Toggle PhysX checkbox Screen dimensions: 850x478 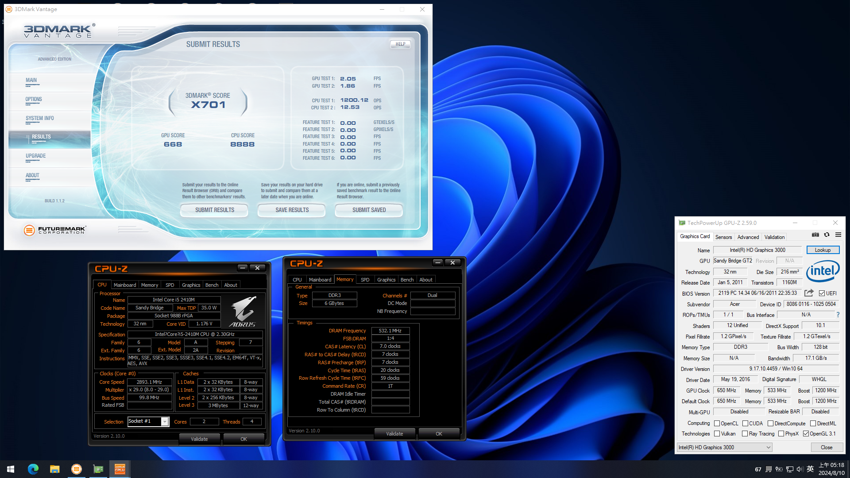pyautogui.click(x=781, y=434)
